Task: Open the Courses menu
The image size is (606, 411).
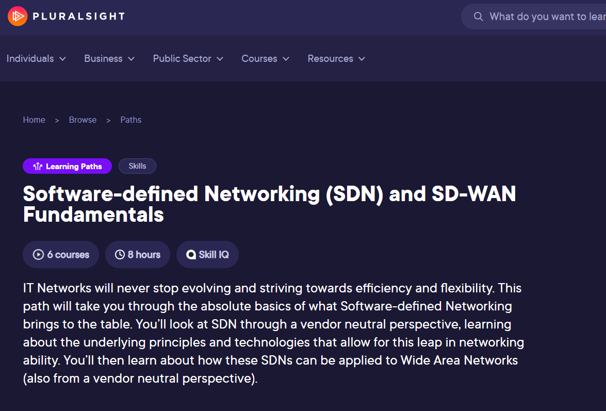Action: coord(259,59)
